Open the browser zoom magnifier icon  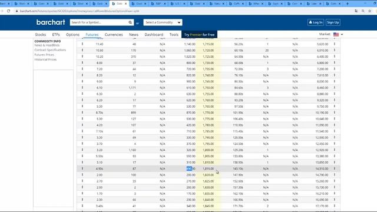point(363,11)
